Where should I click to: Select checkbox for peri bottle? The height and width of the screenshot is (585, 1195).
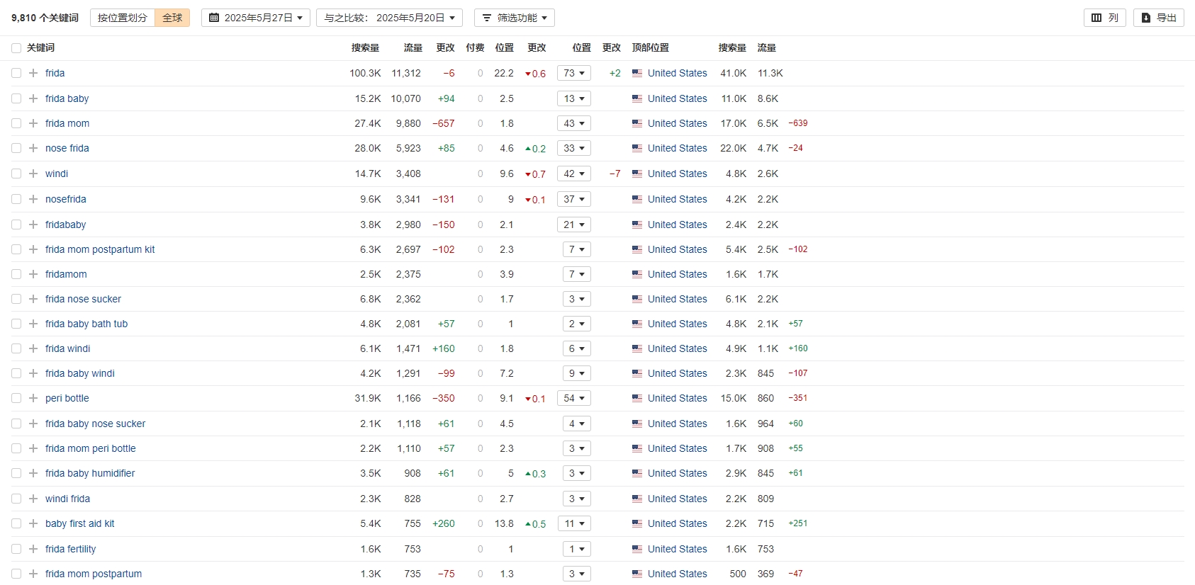[x=16, y=398]
